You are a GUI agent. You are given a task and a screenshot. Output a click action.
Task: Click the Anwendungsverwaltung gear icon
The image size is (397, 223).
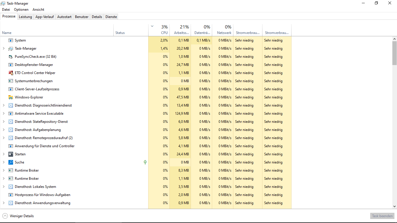coord(11,203)
